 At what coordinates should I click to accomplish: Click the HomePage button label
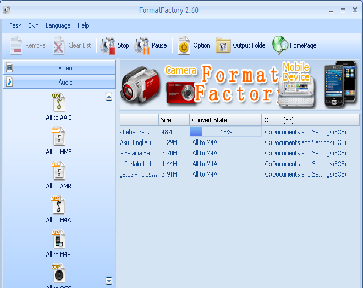(303, 46)
